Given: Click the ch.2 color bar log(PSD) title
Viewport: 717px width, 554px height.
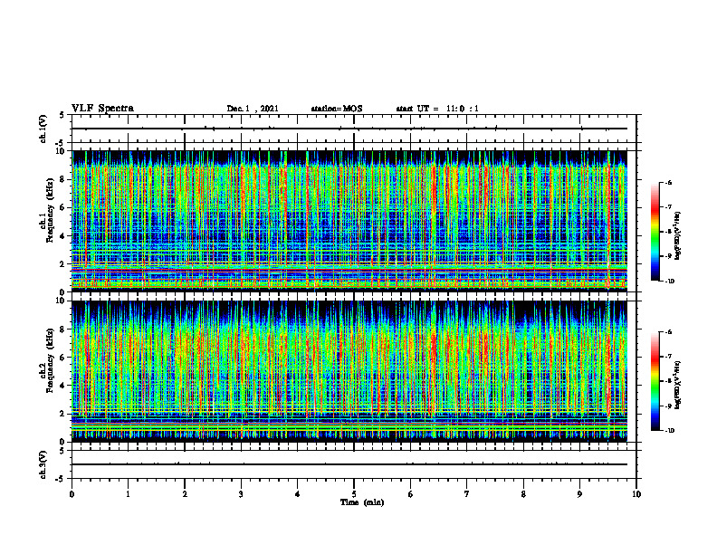Looking at the screenshot, I should click(678, 385).
